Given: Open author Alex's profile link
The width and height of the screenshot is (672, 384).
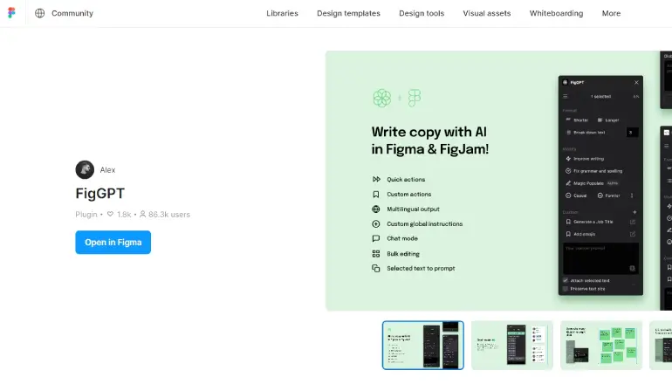Looking at the screenshot, I should click(x=107, y=170).
